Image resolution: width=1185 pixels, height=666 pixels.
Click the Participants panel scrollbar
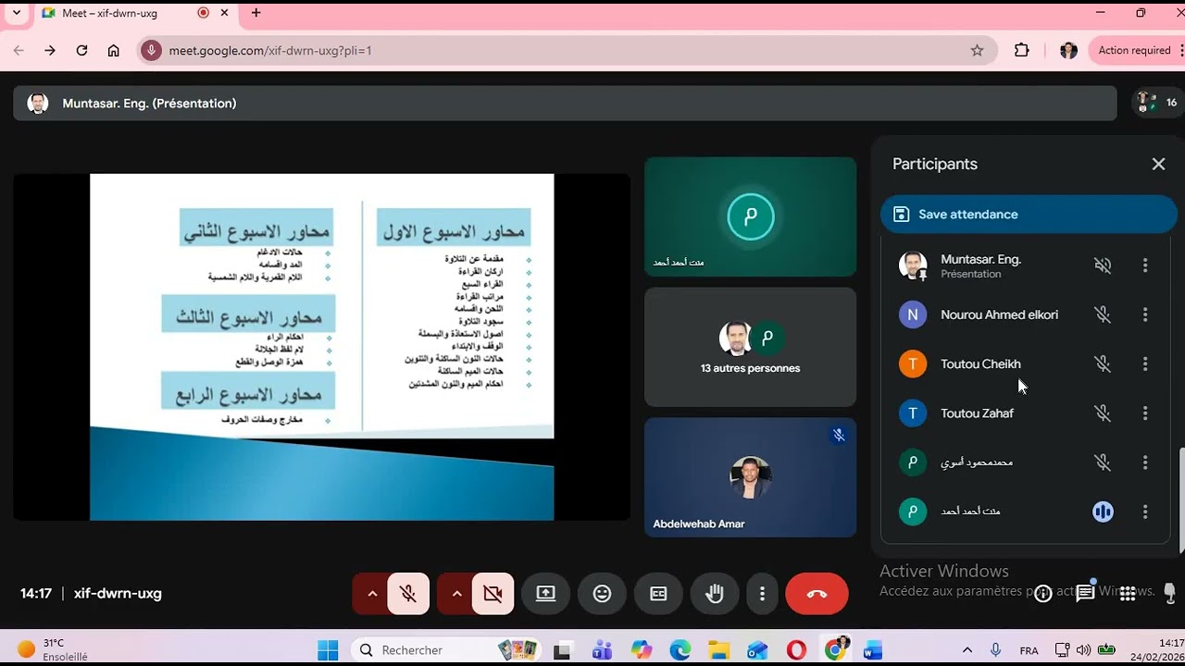coord(1181,499)
